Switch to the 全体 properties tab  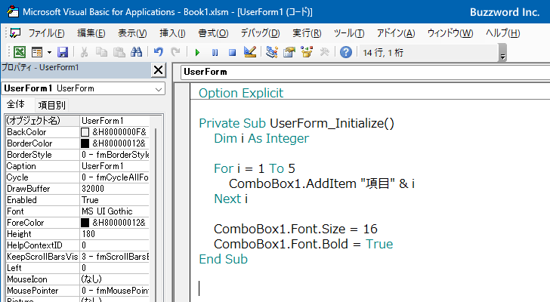[16, 104]
